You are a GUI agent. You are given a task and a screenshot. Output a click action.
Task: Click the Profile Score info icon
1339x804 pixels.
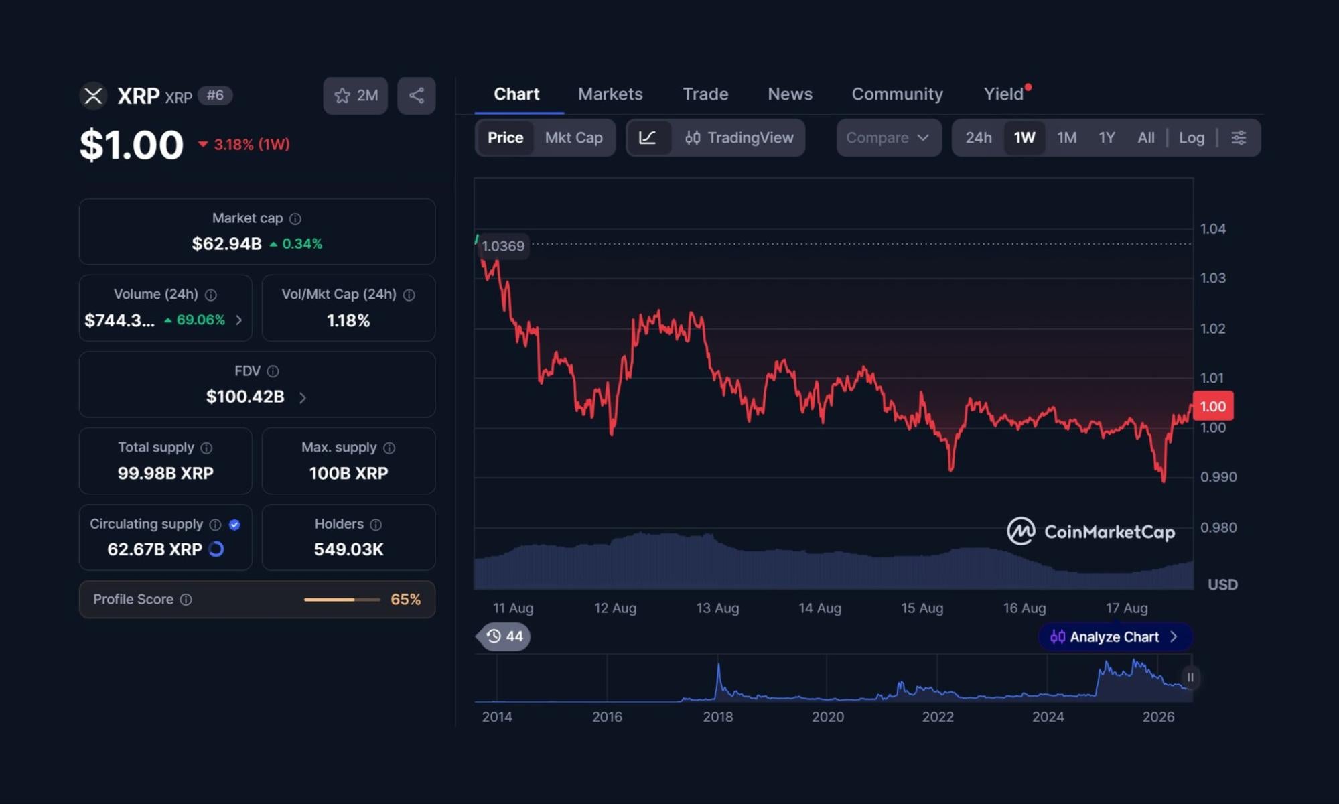[186, 600]
